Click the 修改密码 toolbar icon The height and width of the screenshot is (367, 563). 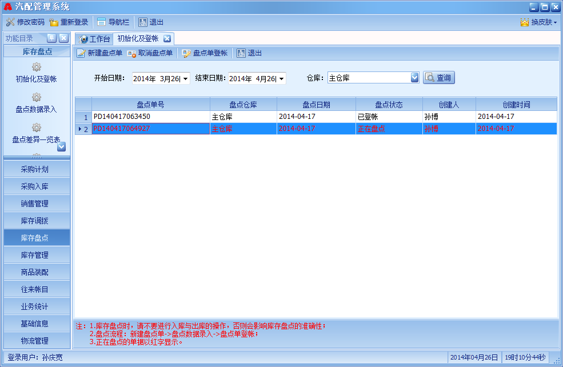tap(10, 22)
